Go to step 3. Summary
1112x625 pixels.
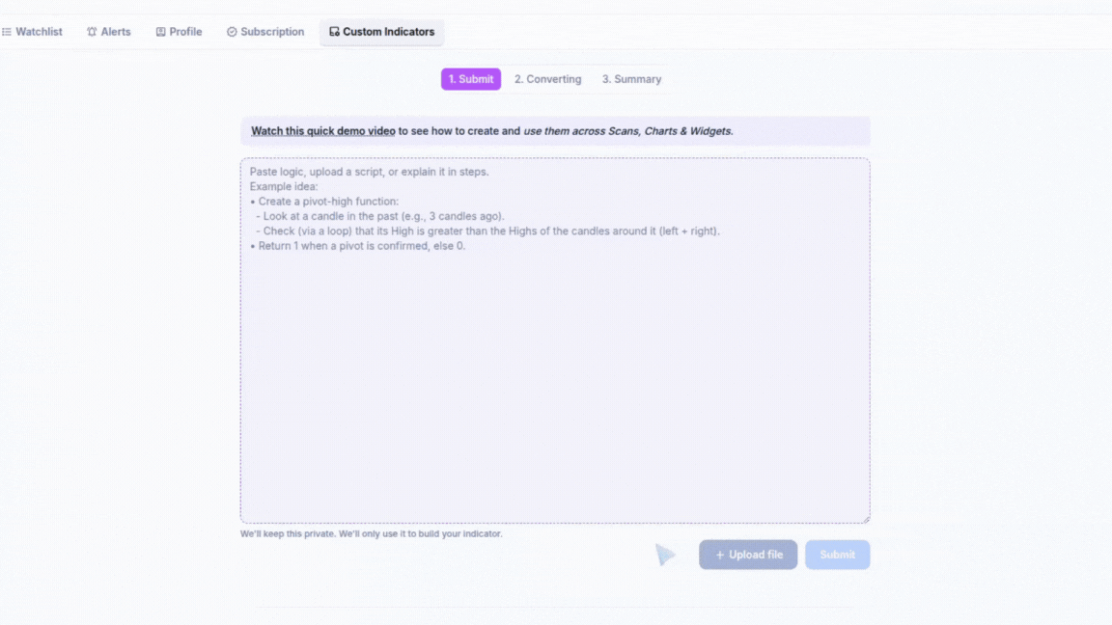tap(631, 79)
